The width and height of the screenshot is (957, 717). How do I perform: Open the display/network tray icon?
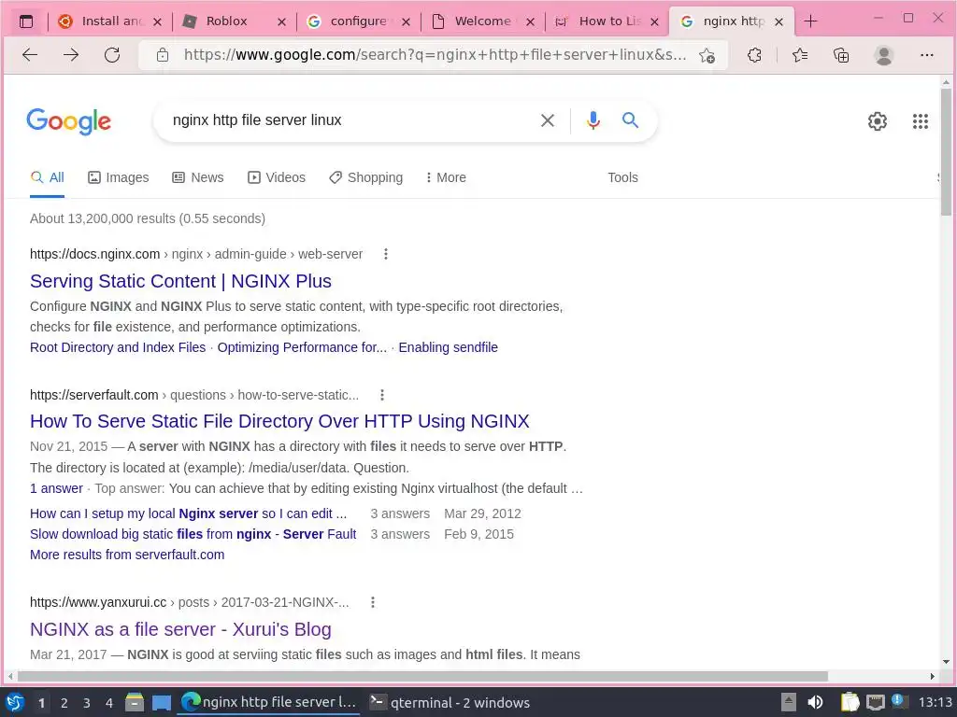pyautogui.click(x=875, y=702)
